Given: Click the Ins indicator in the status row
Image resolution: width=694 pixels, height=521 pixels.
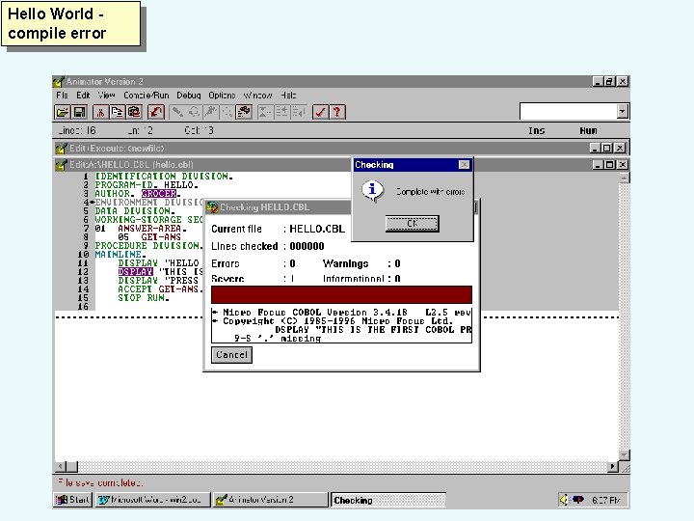Looking at the screenshot, I should click(537, 130).
